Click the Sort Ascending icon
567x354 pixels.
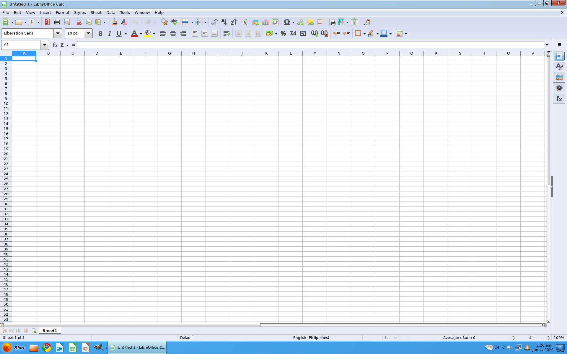224,22
